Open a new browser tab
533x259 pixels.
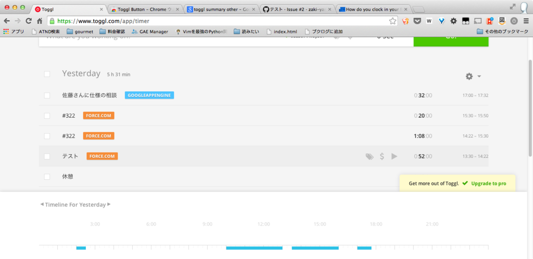[x=418, y=9]
